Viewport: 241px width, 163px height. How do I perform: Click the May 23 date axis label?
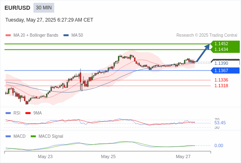tap(45, 156)
